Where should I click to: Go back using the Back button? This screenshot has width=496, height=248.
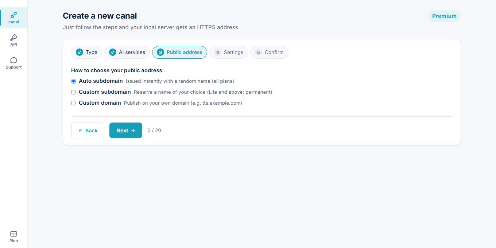(x=88, y=130)
